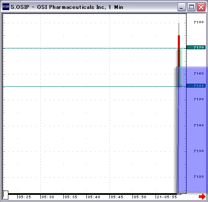Click the red candlestick body

179,51
